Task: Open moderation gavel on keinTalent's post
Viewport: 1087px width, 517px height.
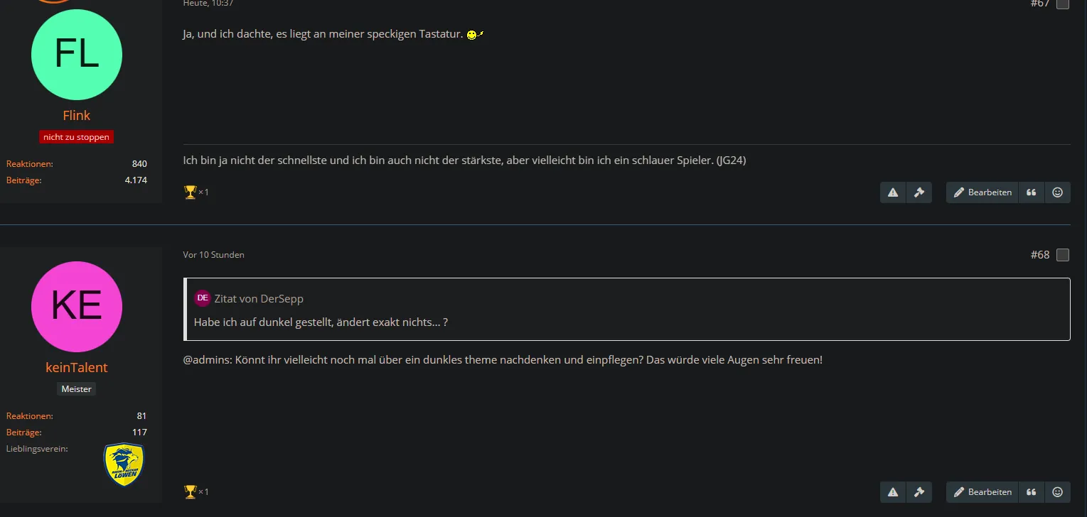Action: click(919, 491)
